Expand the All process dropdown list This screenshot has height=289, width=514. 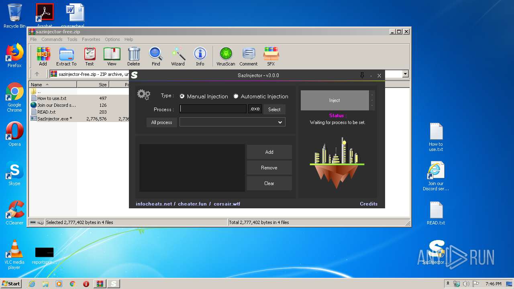coord(280,122)
